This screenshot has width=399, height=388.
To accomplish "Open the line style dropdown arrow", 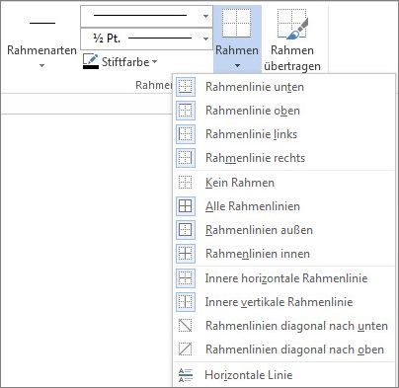I will (205, 16).
